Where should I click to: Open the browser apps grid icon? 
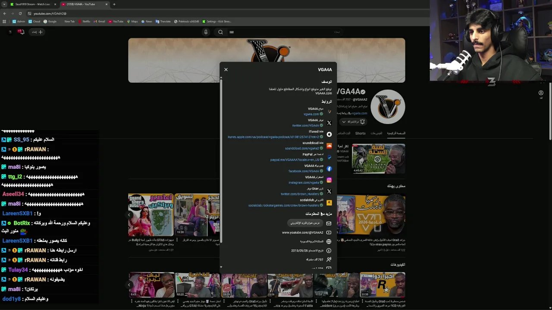tap(4, 22)
